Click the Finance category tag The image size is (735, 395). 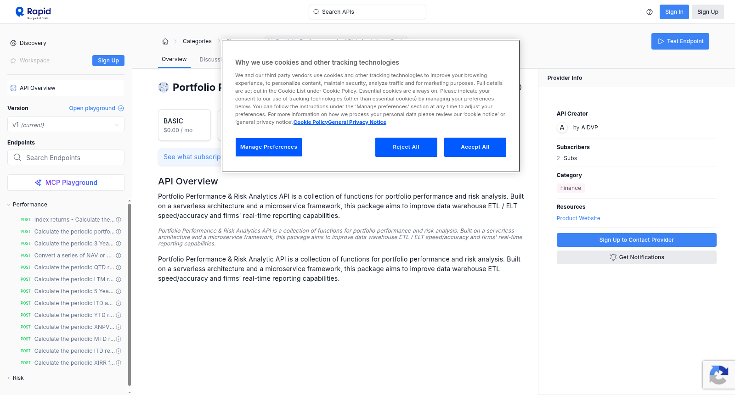[571, 188]
